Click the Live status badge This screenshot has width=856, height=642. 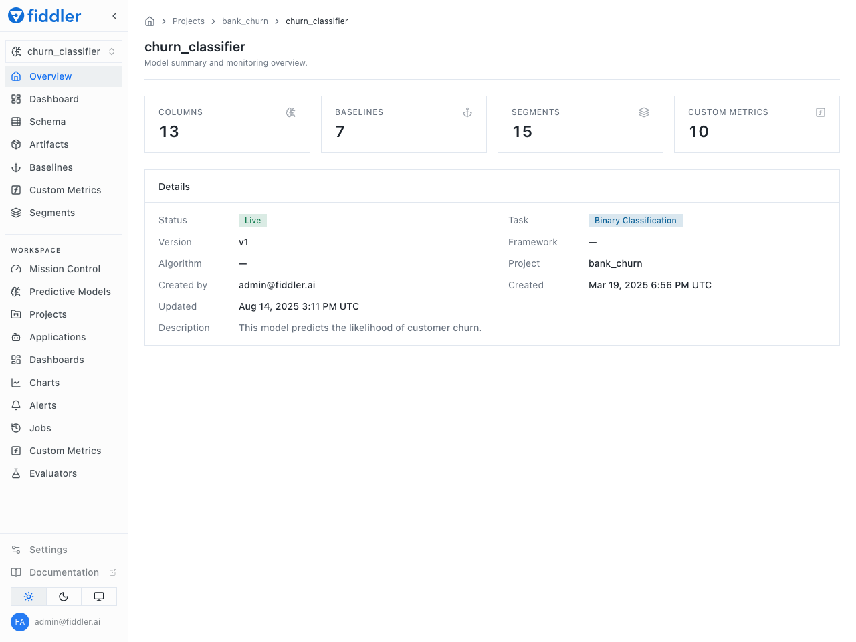253,221
